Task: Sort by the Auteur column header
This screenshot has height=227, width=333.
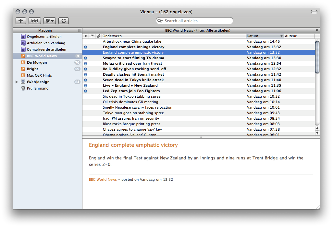Action: (x=300, y=36)
